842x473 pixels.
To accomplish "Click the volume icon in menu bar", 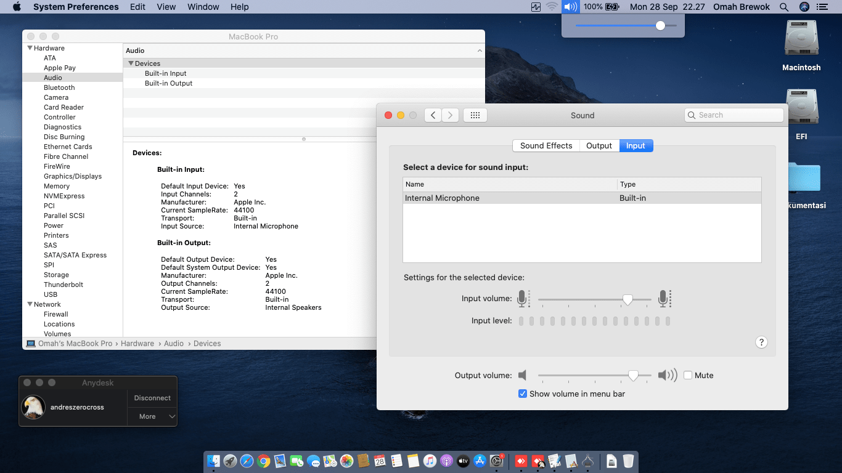I will click(571, 7).
